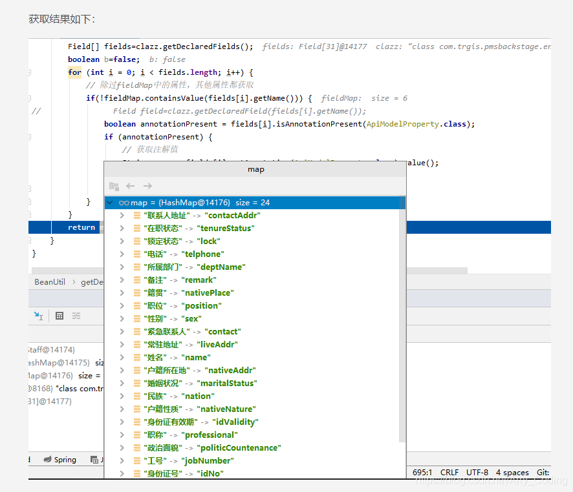The image size is (573, 492).
Task: Expand the "紧急联系人" contact entry
Action: click(x=122, y=331)
